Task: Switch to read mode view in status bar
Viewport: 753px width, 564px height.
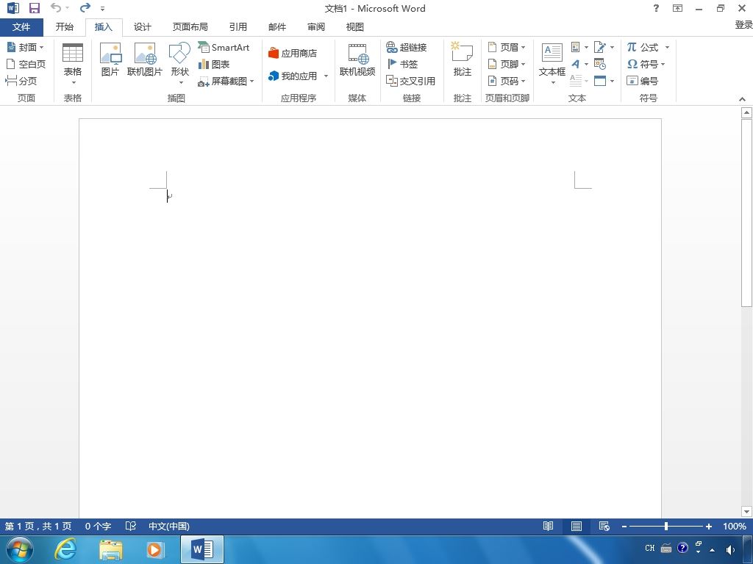Action: [548, 526]
